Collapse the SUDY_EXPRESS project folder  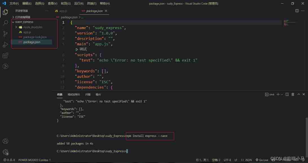click(13, 22)
